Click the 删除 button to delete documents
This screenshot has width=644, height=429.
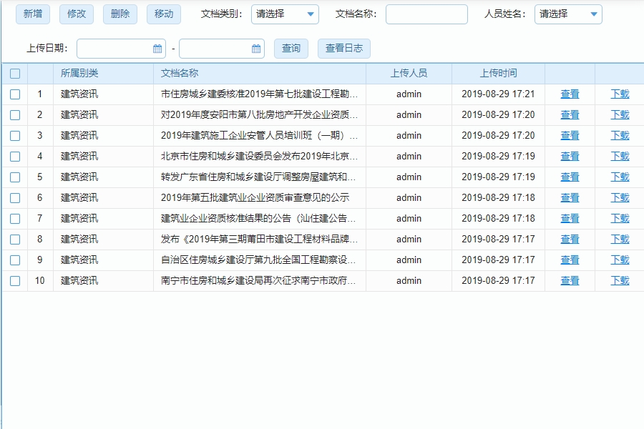(x=119, y=14)
